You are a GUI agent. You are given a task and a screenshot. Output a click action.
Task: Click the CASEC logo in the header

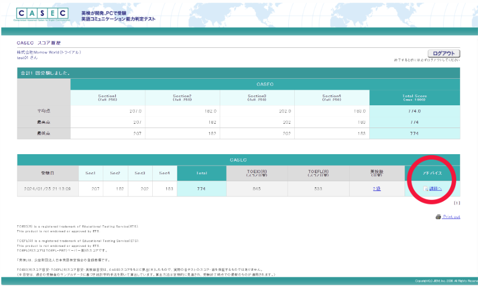[x=43, y=14]
